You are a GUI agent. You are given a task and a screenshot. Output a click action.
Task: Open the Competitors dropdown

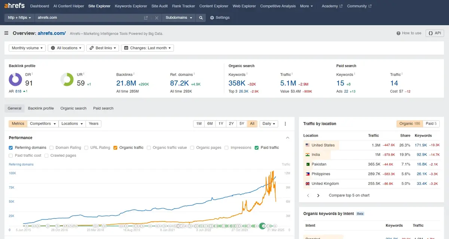point(43,124)
